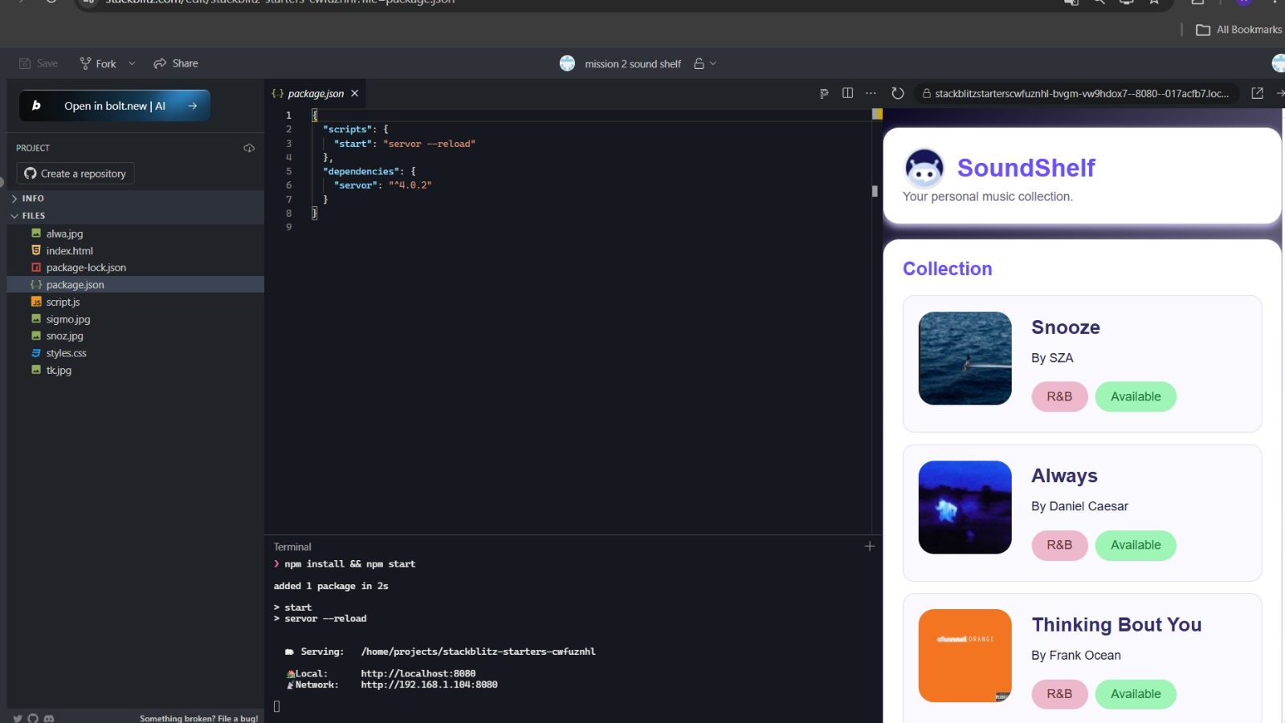1285x723 pixels.
Task: Open the StackBlitz Discord link icon
Action: (49, 718)
